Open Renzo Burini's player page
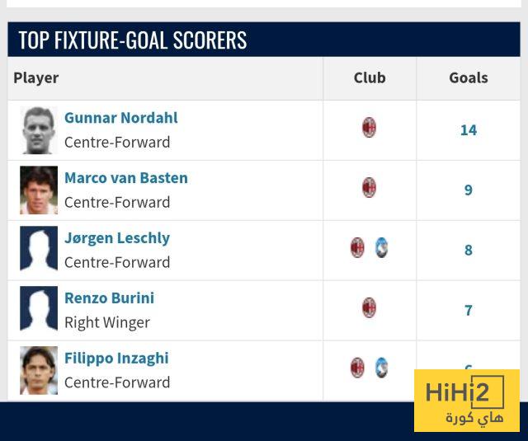The width and height of the screenshot is (528, 441). coord(109,298)
